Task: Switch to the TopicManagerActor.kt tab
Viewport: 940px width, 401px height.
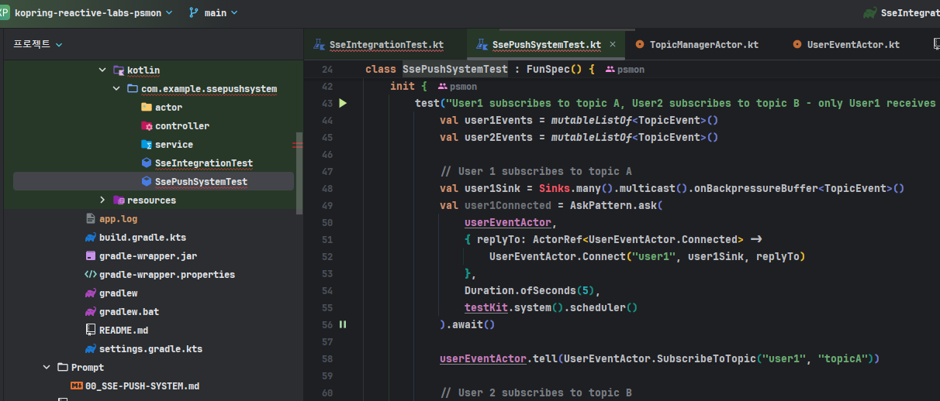Action: (x=703, y=44)
